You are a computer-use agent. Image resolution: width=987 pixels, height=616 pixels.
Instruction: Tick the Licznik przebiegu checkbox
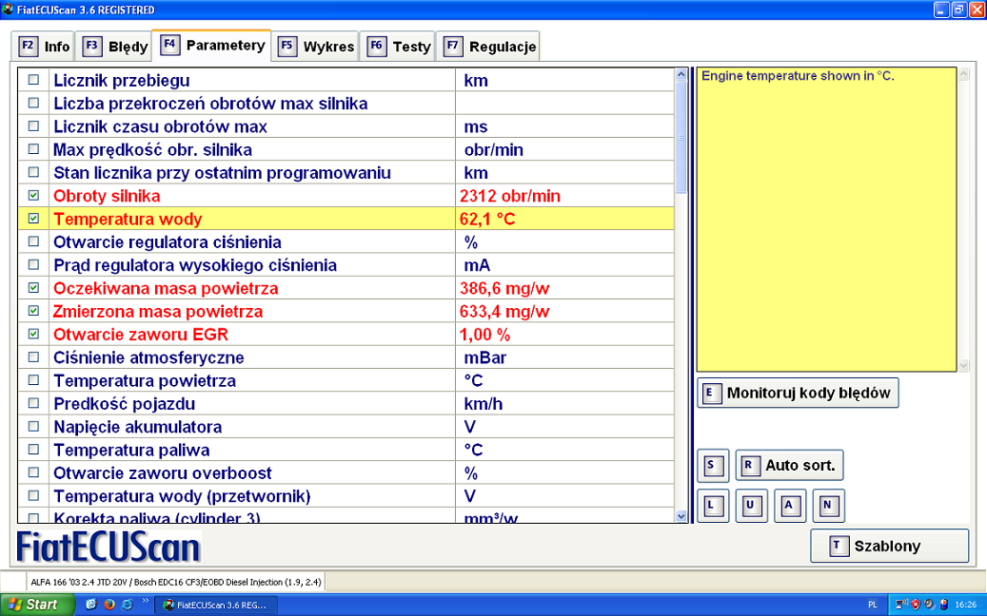pos(34,81)
